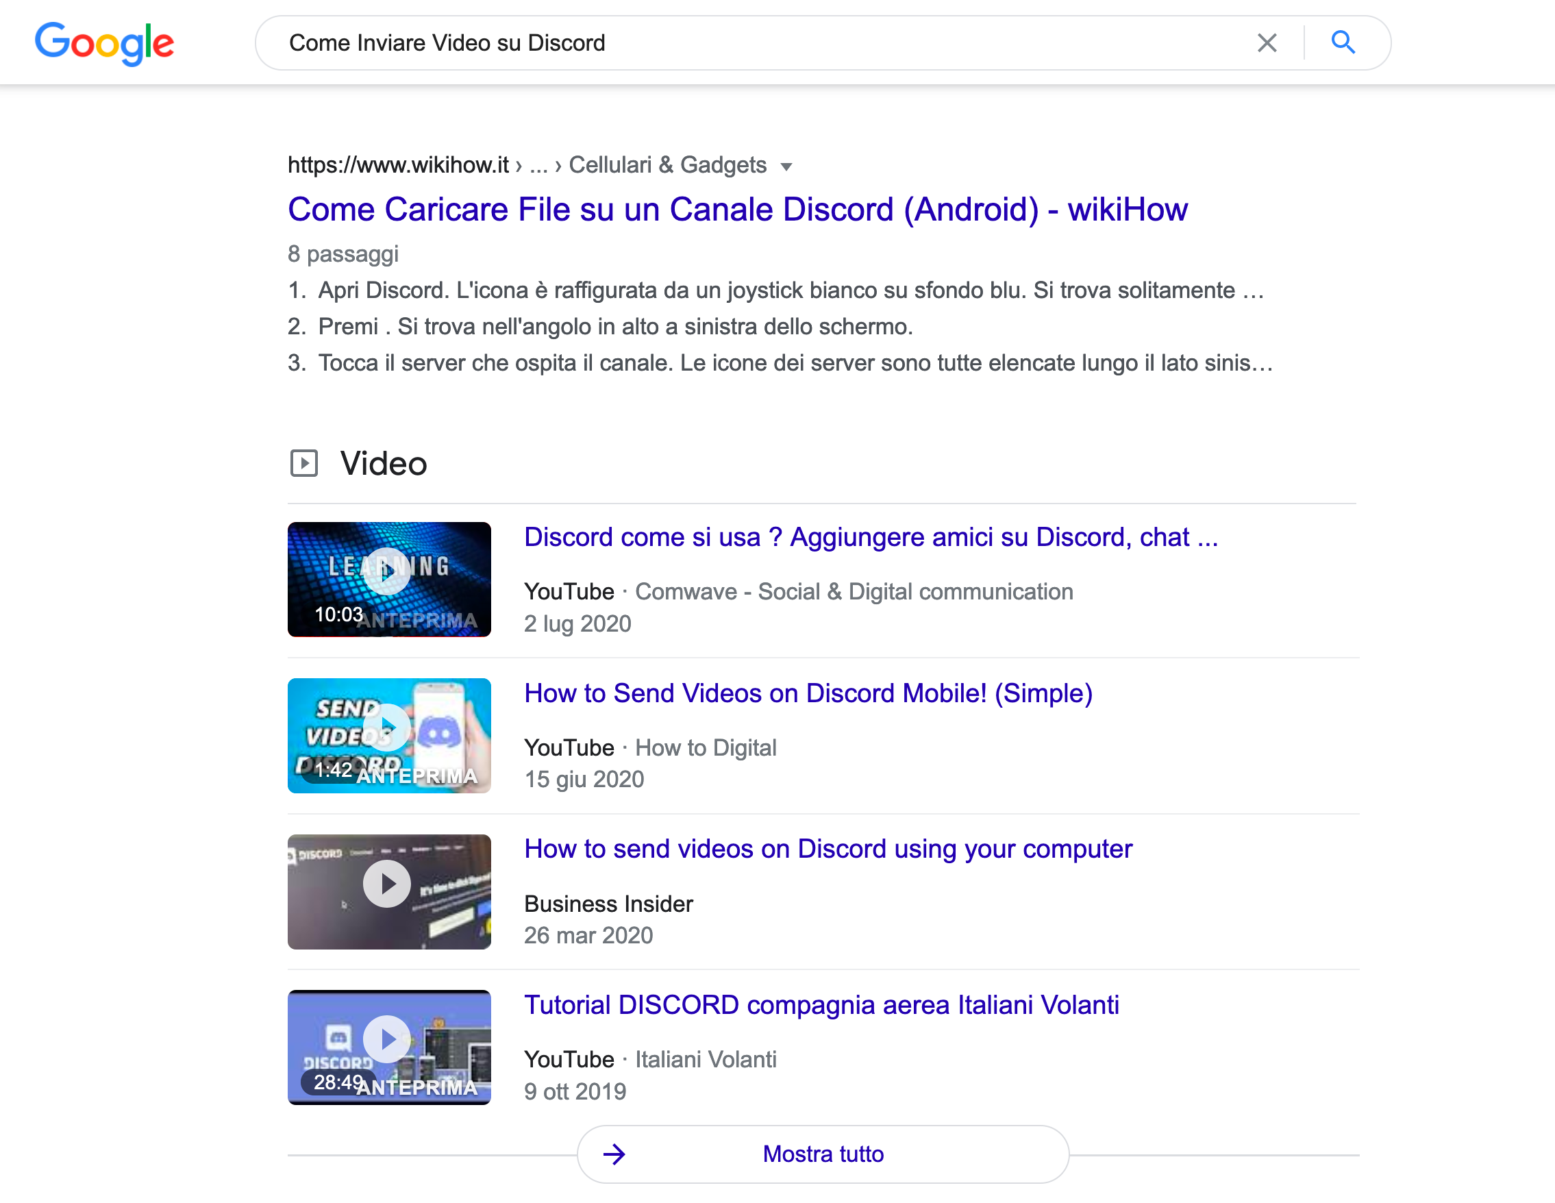
Task: Open Tutorial DISCORD Italiani Volanti link
Action: [821, 1005]
